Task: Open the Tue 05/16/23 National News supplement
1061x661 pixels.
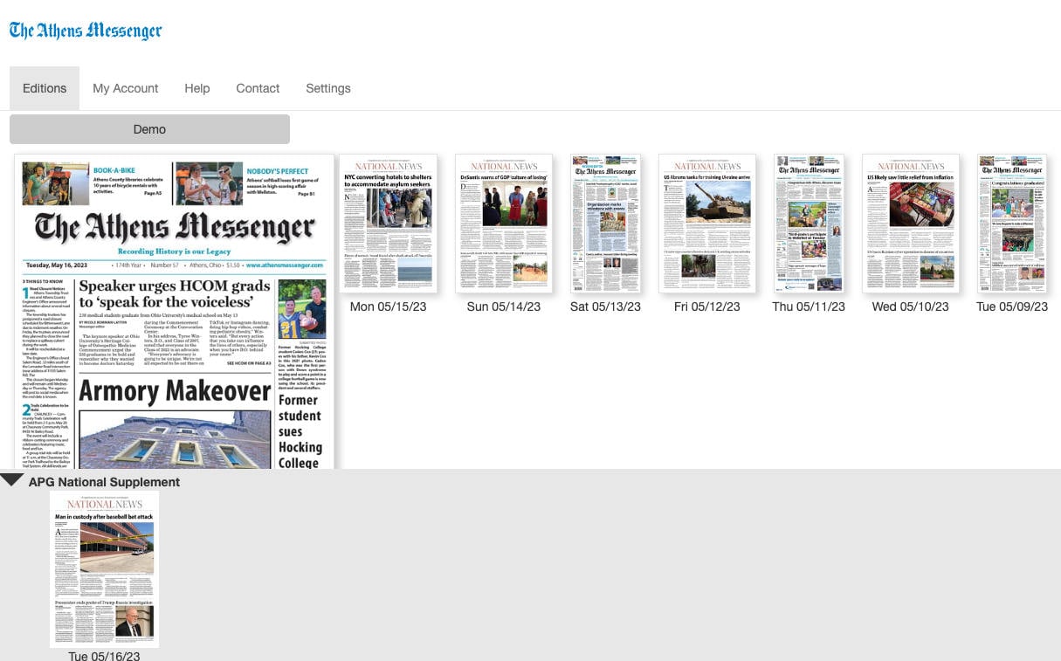Action: coord(104,568)
